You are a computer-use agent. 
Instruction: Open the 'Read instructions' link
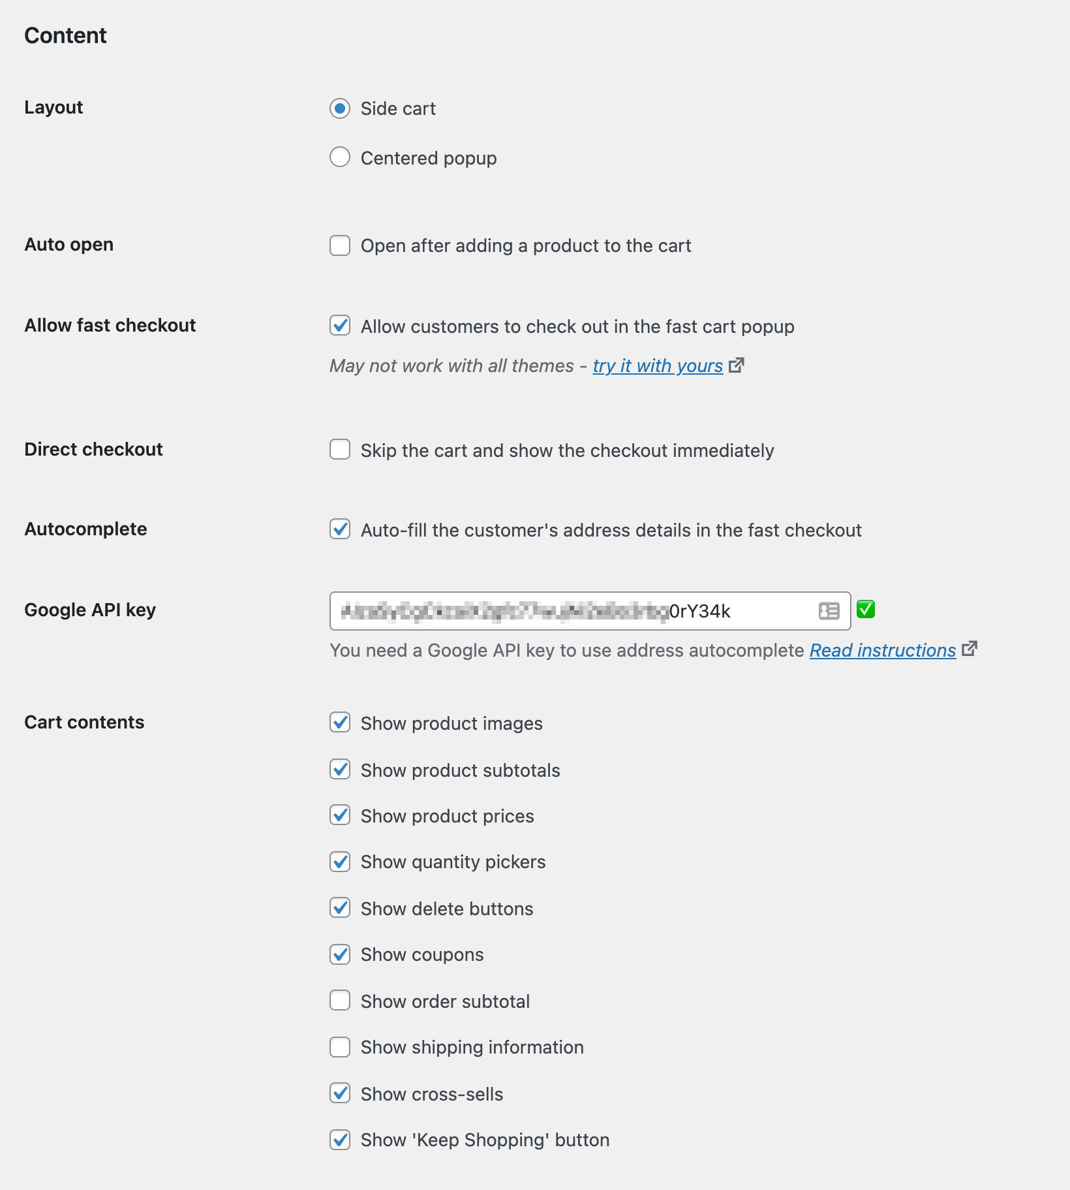[x=882, y=650]
